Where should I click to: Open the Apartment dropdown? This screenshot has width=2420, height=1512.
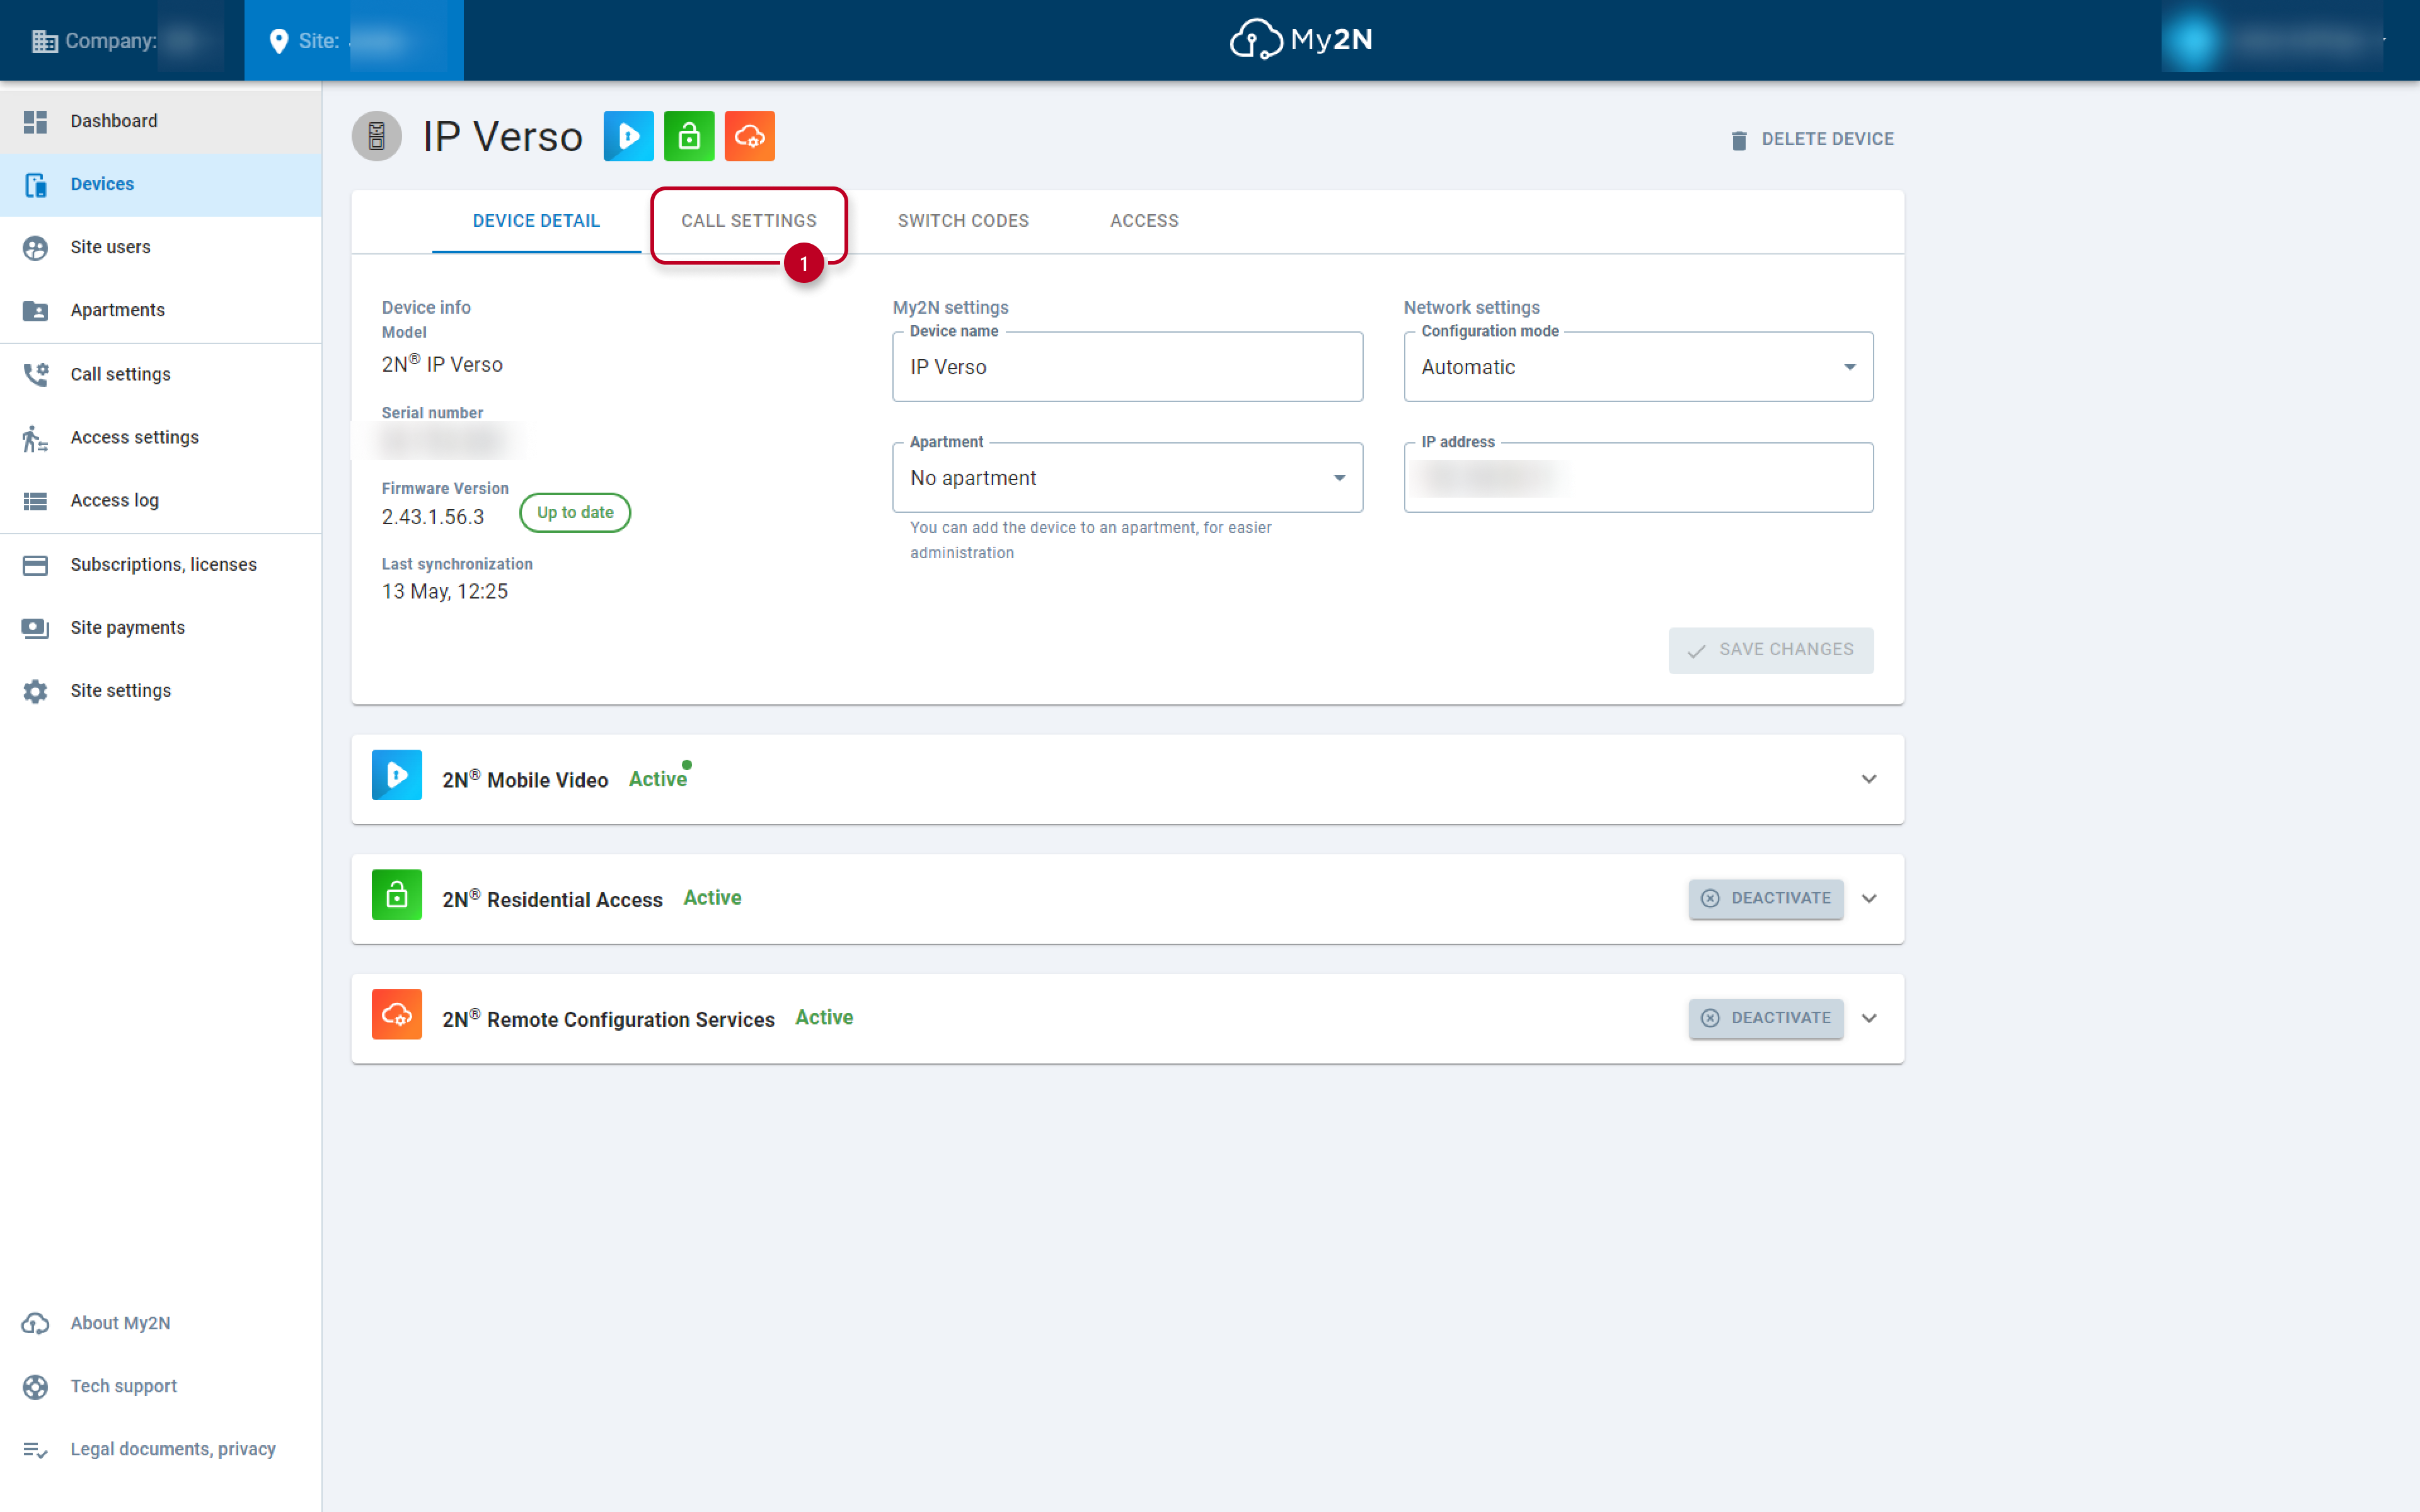[x=1127, y=478]
